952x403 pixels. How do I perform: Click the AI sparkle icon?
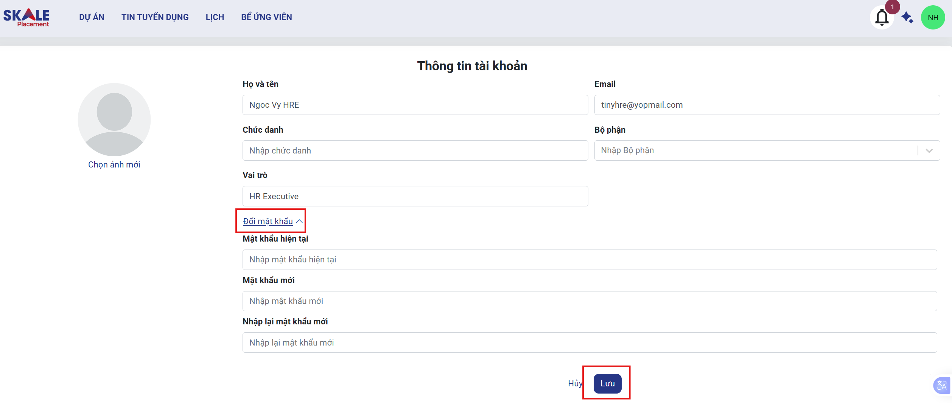(907, 17)
